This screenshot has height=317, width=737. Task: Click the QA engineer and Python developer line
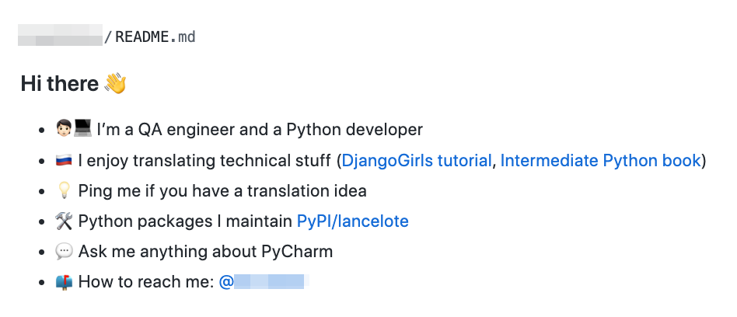click(x=260, y=129)
